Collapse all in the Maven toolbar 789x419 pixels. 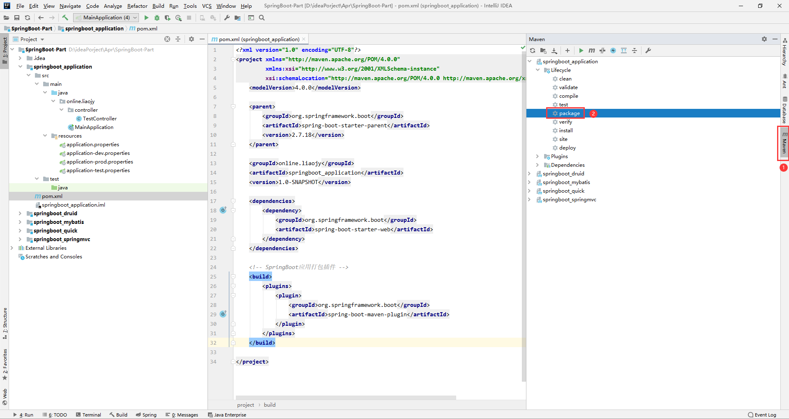634,51
